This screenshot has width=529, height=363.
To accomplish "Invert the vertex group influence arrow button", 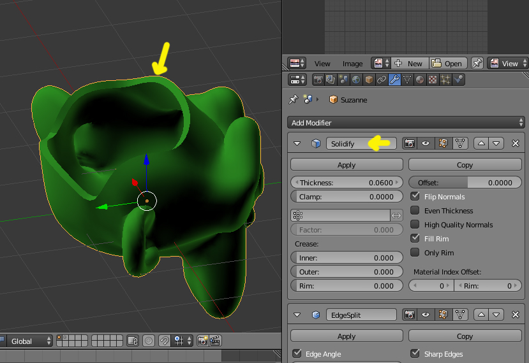I will pos(396,215).
